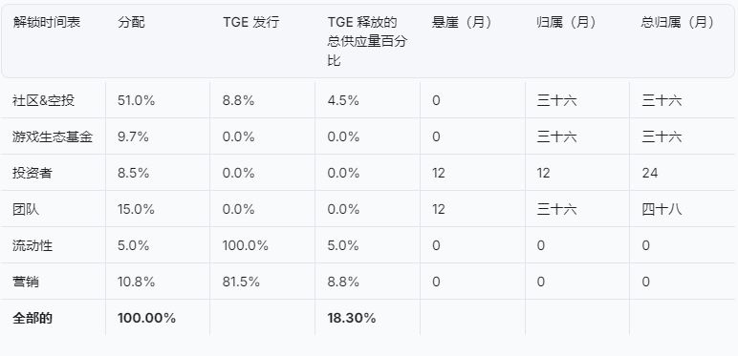Screen dimensions: 738x356
Task: Select the 归属（月） column header
Action: [x=567, y=23]
